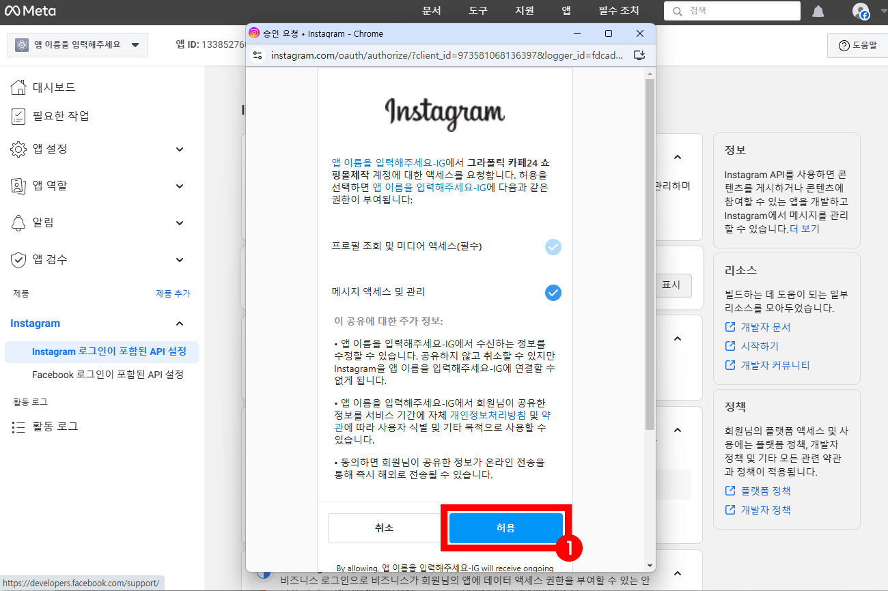Click the 대시보드 home icon
Image resolution: width=888 pixels, height=591 pixels.
19,87
